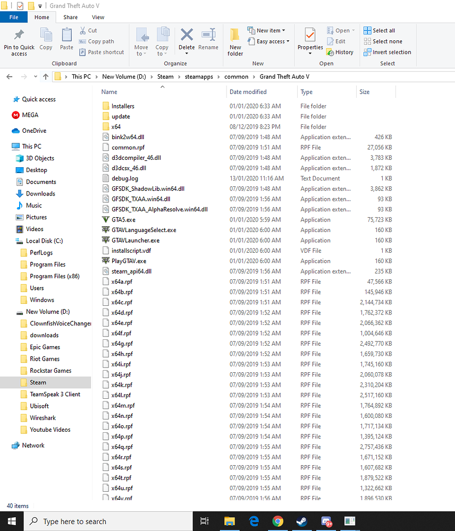Select the installscript.vdf file
Screen dimensions: 455x531
click(x=127, y=251)
